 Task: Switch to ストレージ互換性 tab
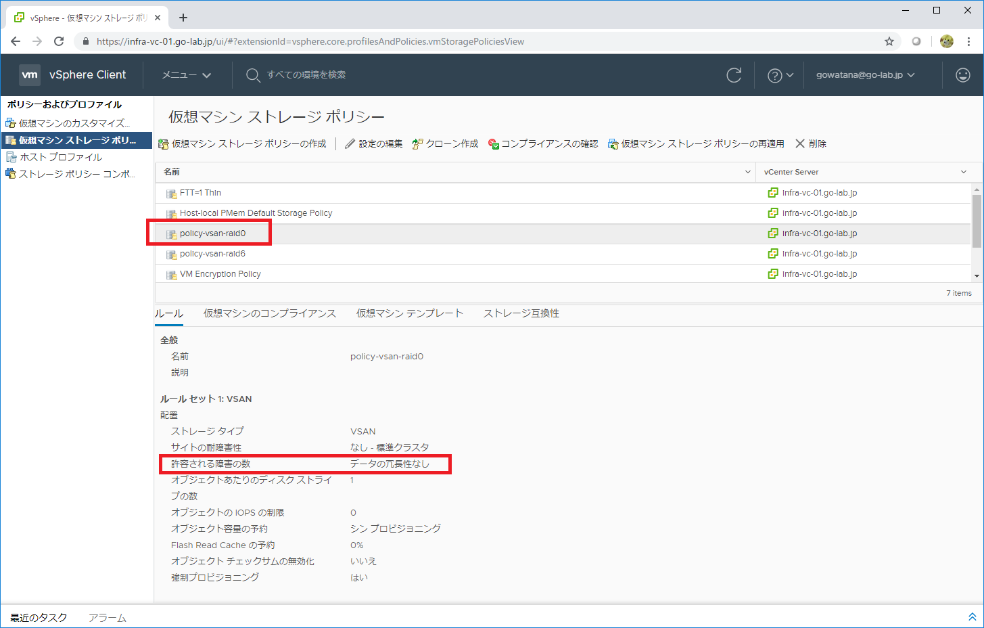521,313
